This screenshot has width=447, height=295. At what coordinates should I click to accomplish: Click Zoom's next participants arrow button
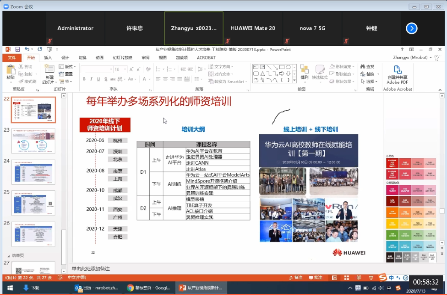pyautogui.click(x=411, y=28)
